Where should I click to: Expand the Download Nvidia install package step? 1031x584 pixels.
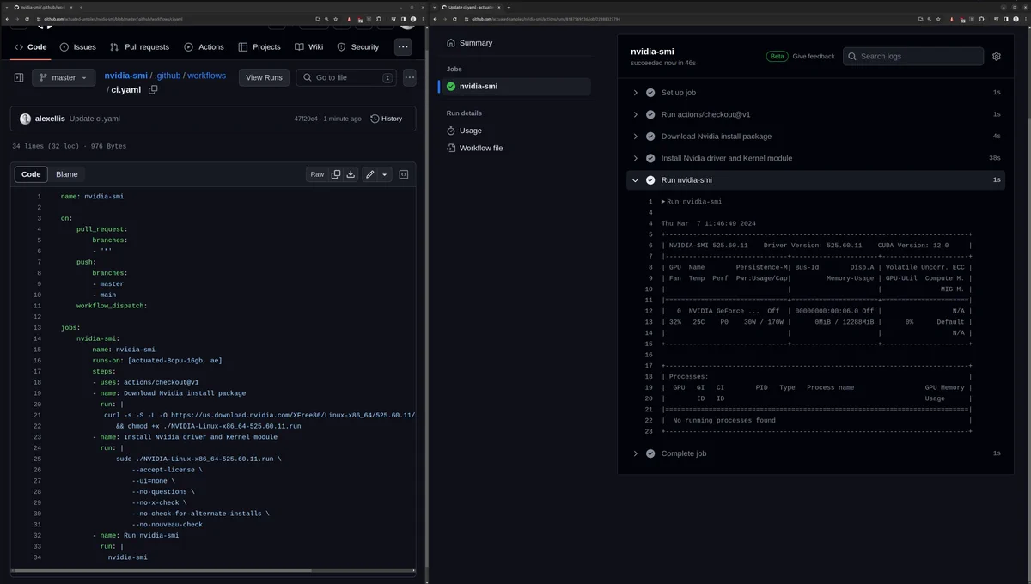[816, 136]
